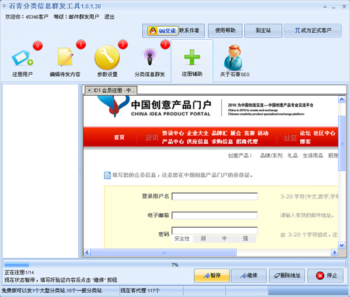Click the browser pane's down scroll arrow
The width and height of the screenshot is (350, 297).
(x=342, y=245)
